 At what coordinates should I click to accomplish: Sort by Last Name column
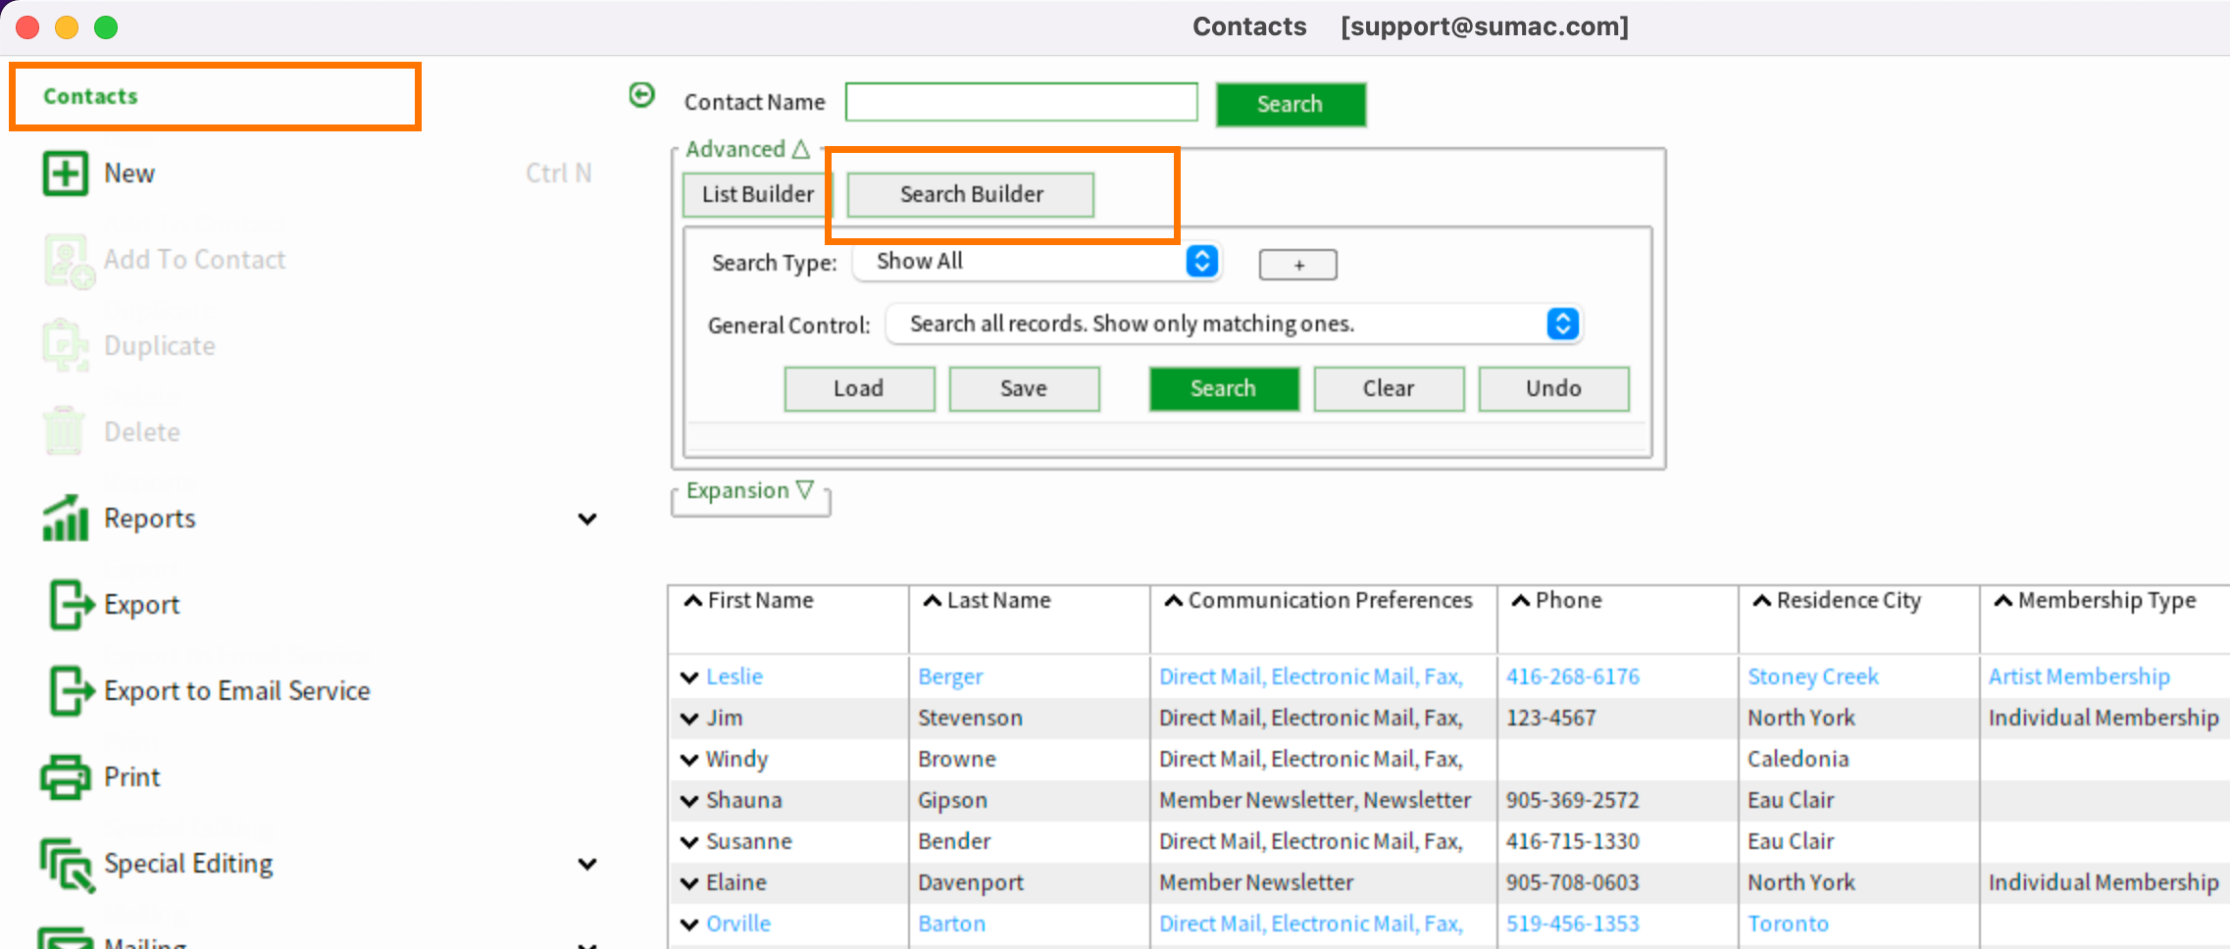[x=988, y=600]
